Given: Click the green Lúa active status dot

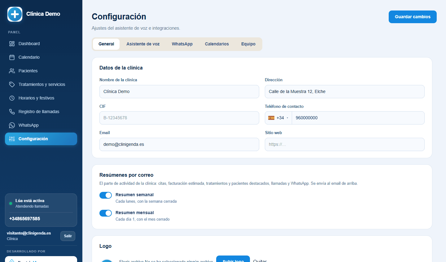Looking at the screenshot, I should pyautogui.click(x=11, y=203).
